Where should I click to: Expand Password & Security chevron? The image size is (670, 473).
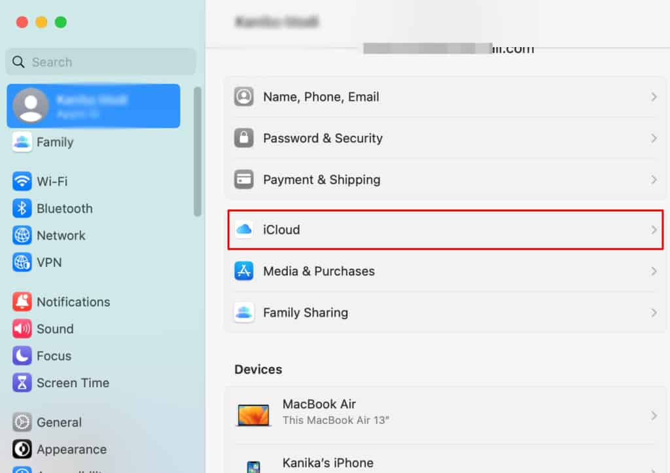[654, 139]
